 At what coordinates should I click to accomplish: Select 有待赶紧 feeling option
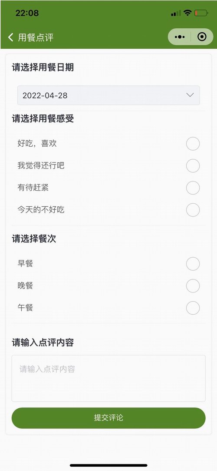(193, 188)
